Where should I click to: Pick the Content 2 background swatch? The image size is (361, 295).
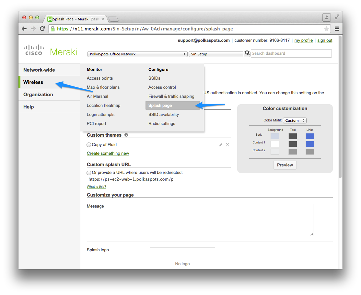point(275,152)
